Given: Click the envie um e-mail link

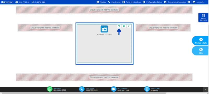Looking at the screenshot, I should (123, 90).
